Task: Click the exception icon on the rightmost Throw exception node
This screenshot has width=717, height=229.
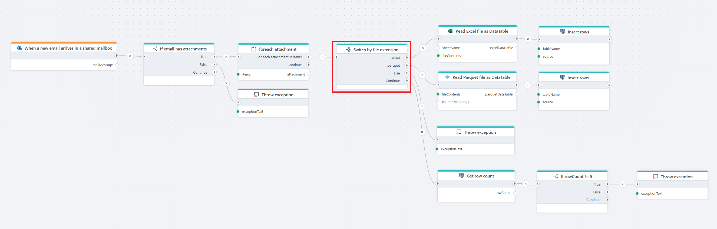Action: pyautogui.click(x=656, y=177)
